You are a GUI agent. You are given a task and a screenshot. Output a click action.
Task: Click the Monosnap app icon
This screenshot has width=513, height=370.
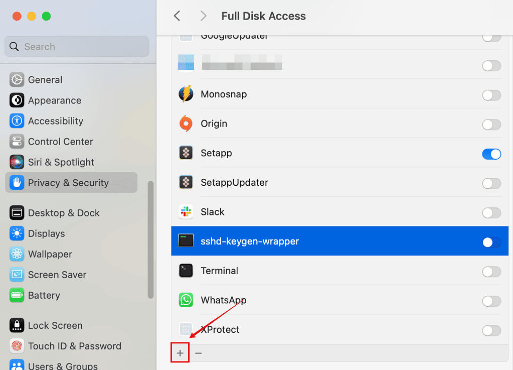[x=186, y=94]
